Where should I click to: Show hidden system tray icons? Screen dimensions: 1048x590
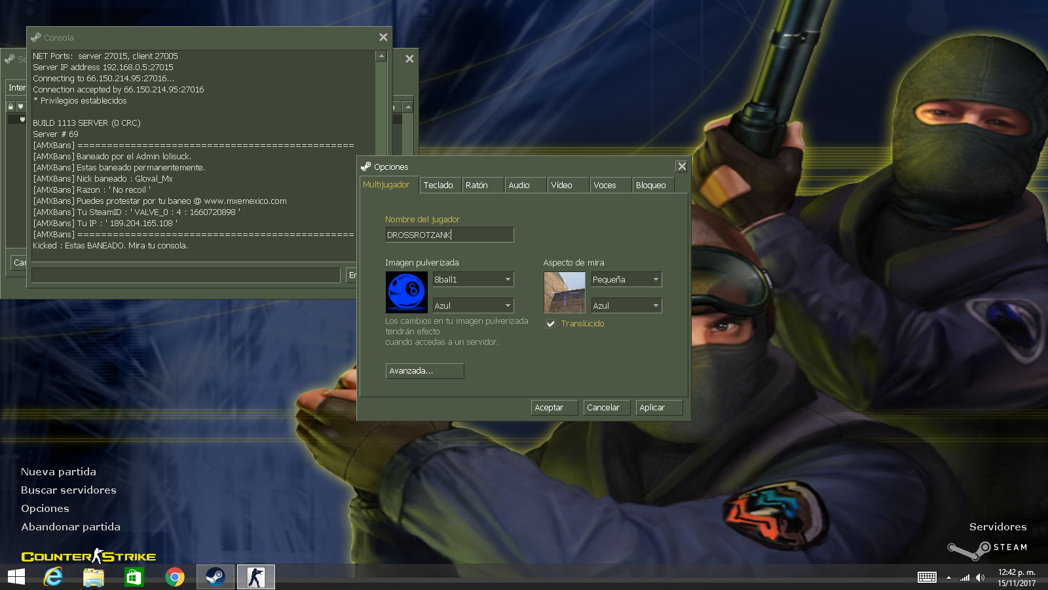(x=948, y=578)
